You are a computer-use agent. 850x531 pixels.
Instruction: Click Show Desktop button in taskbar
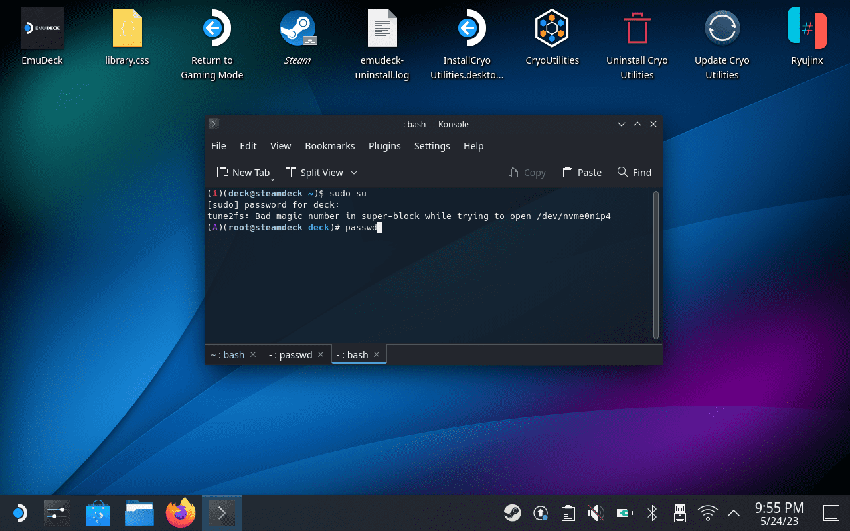coord(831,512)
